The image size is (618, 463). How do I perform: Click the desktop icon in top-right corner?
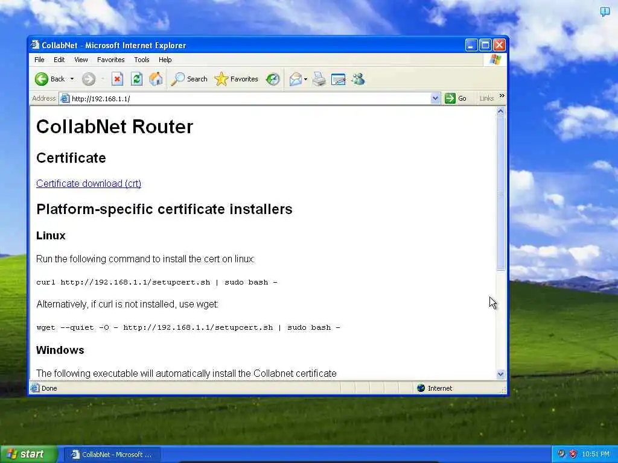click(x=605, y=11)
